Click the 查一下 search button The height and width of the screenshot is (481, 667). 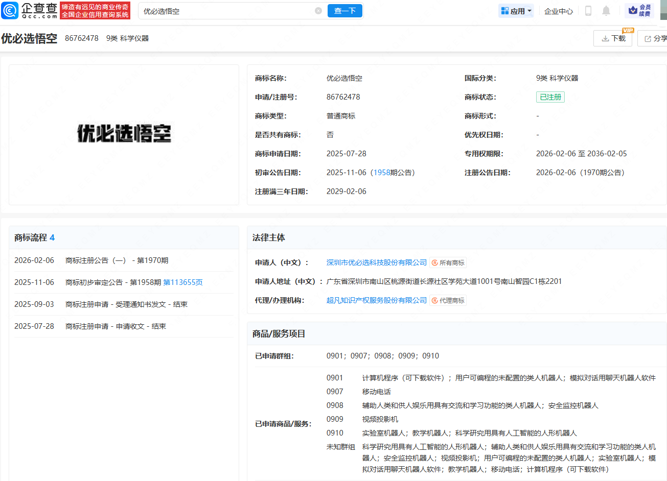[x=344, y=11]
